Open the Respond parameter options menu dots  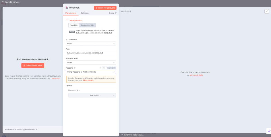pyautogui.click(x=100, y=68)
